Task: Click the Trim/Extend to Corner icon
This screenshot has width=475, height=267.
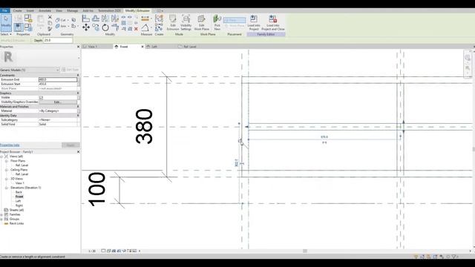Action: pos(115,27)
